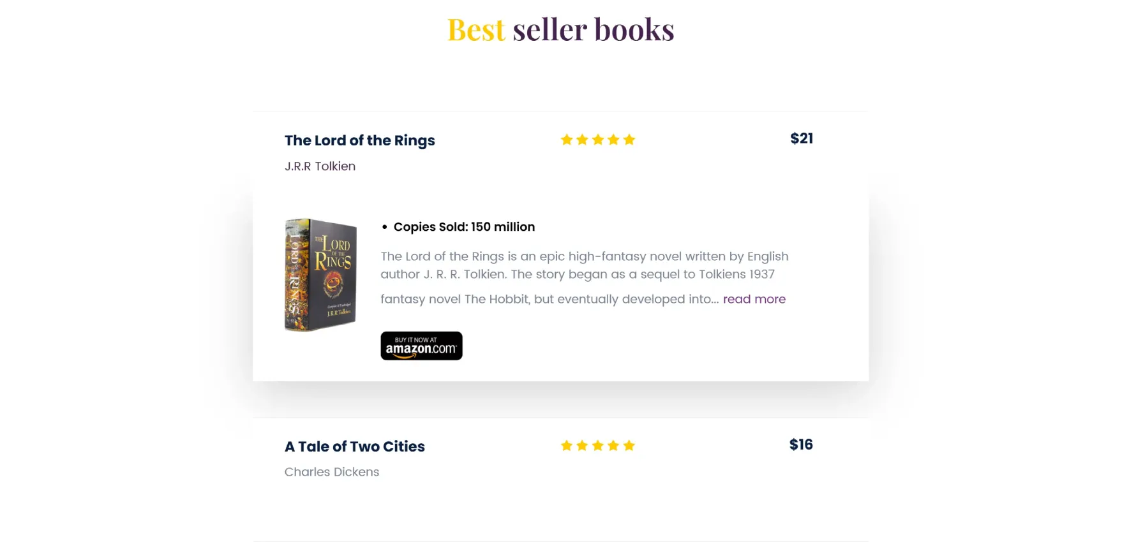The height and width of the screenshot is (542, 1136).
Task: Click fourth star of Lord of the Rings rating
Action: click(613, 140)
